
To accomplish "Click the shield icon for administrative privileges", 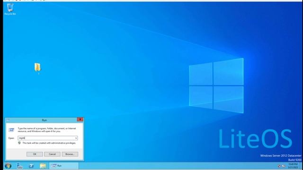I will tap(19, 143).
